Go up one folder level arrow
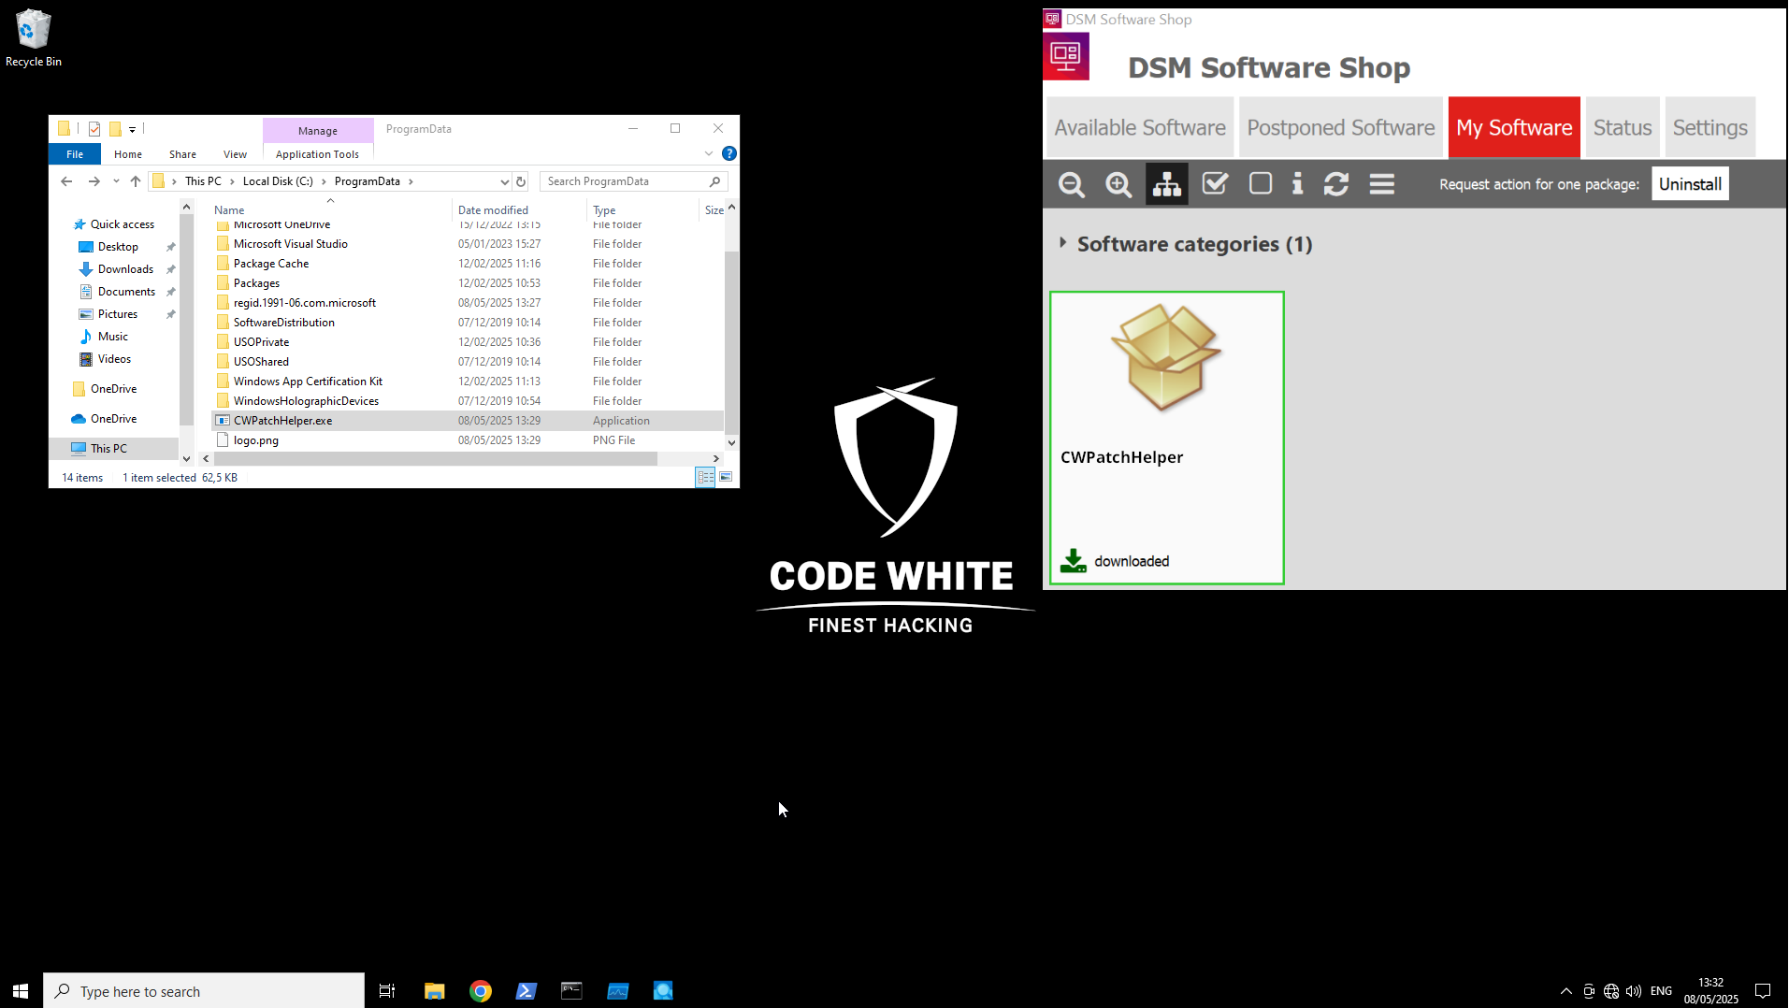The height and width of the screenshot is (1008, 1789). pyautogui.click(x=136, y=181)
